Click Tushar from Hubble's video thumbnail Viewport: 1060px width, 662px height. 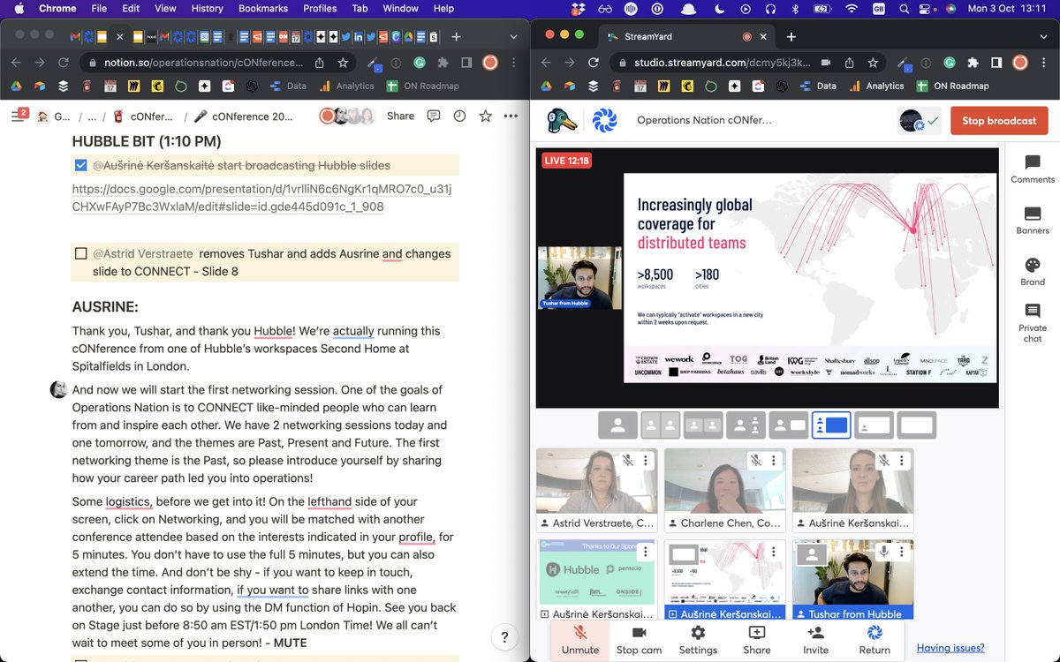[x=852, y=573]
